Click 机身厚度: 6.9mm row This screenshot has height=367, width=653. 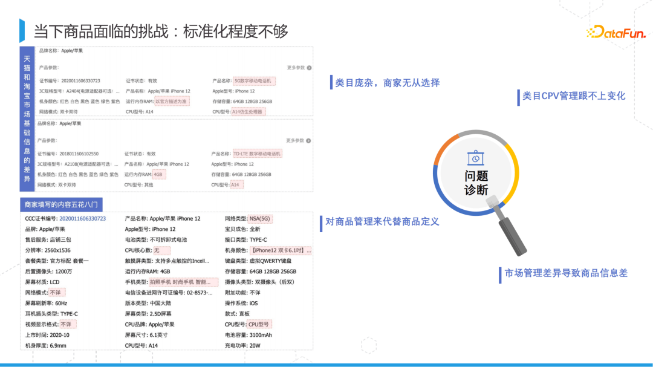45,346
